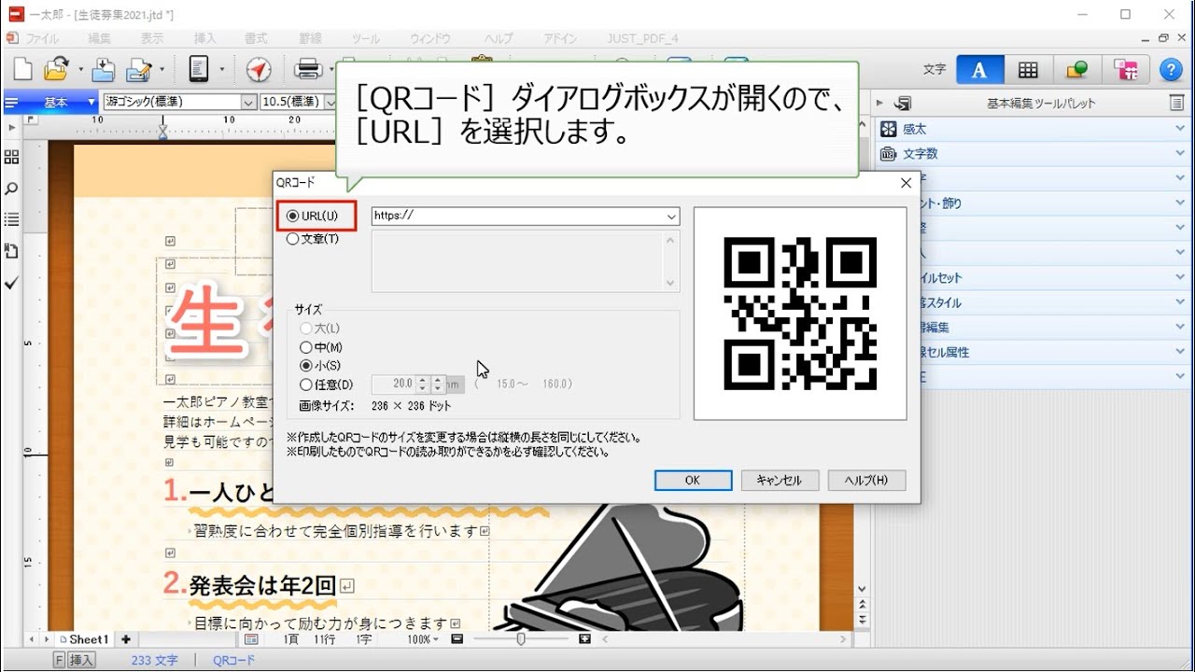Open file with the folder icon
Screen dimensions: 1195x672
[x=58, y=69]
